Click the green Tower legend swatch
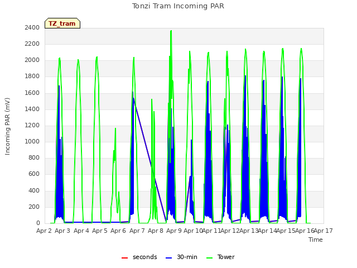This screenshot has width=357, height=268. tap(209, 258)
